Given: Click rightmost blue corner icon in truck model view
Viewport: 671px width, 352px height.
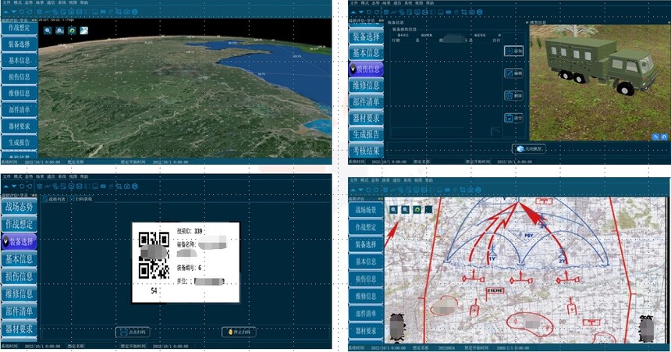Looking at the screenshot, I should pos(664,137).
